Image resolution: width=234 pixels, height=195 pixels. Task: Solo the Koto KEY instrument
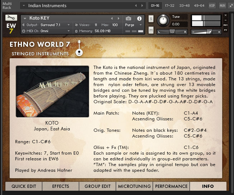coord(151,19)
